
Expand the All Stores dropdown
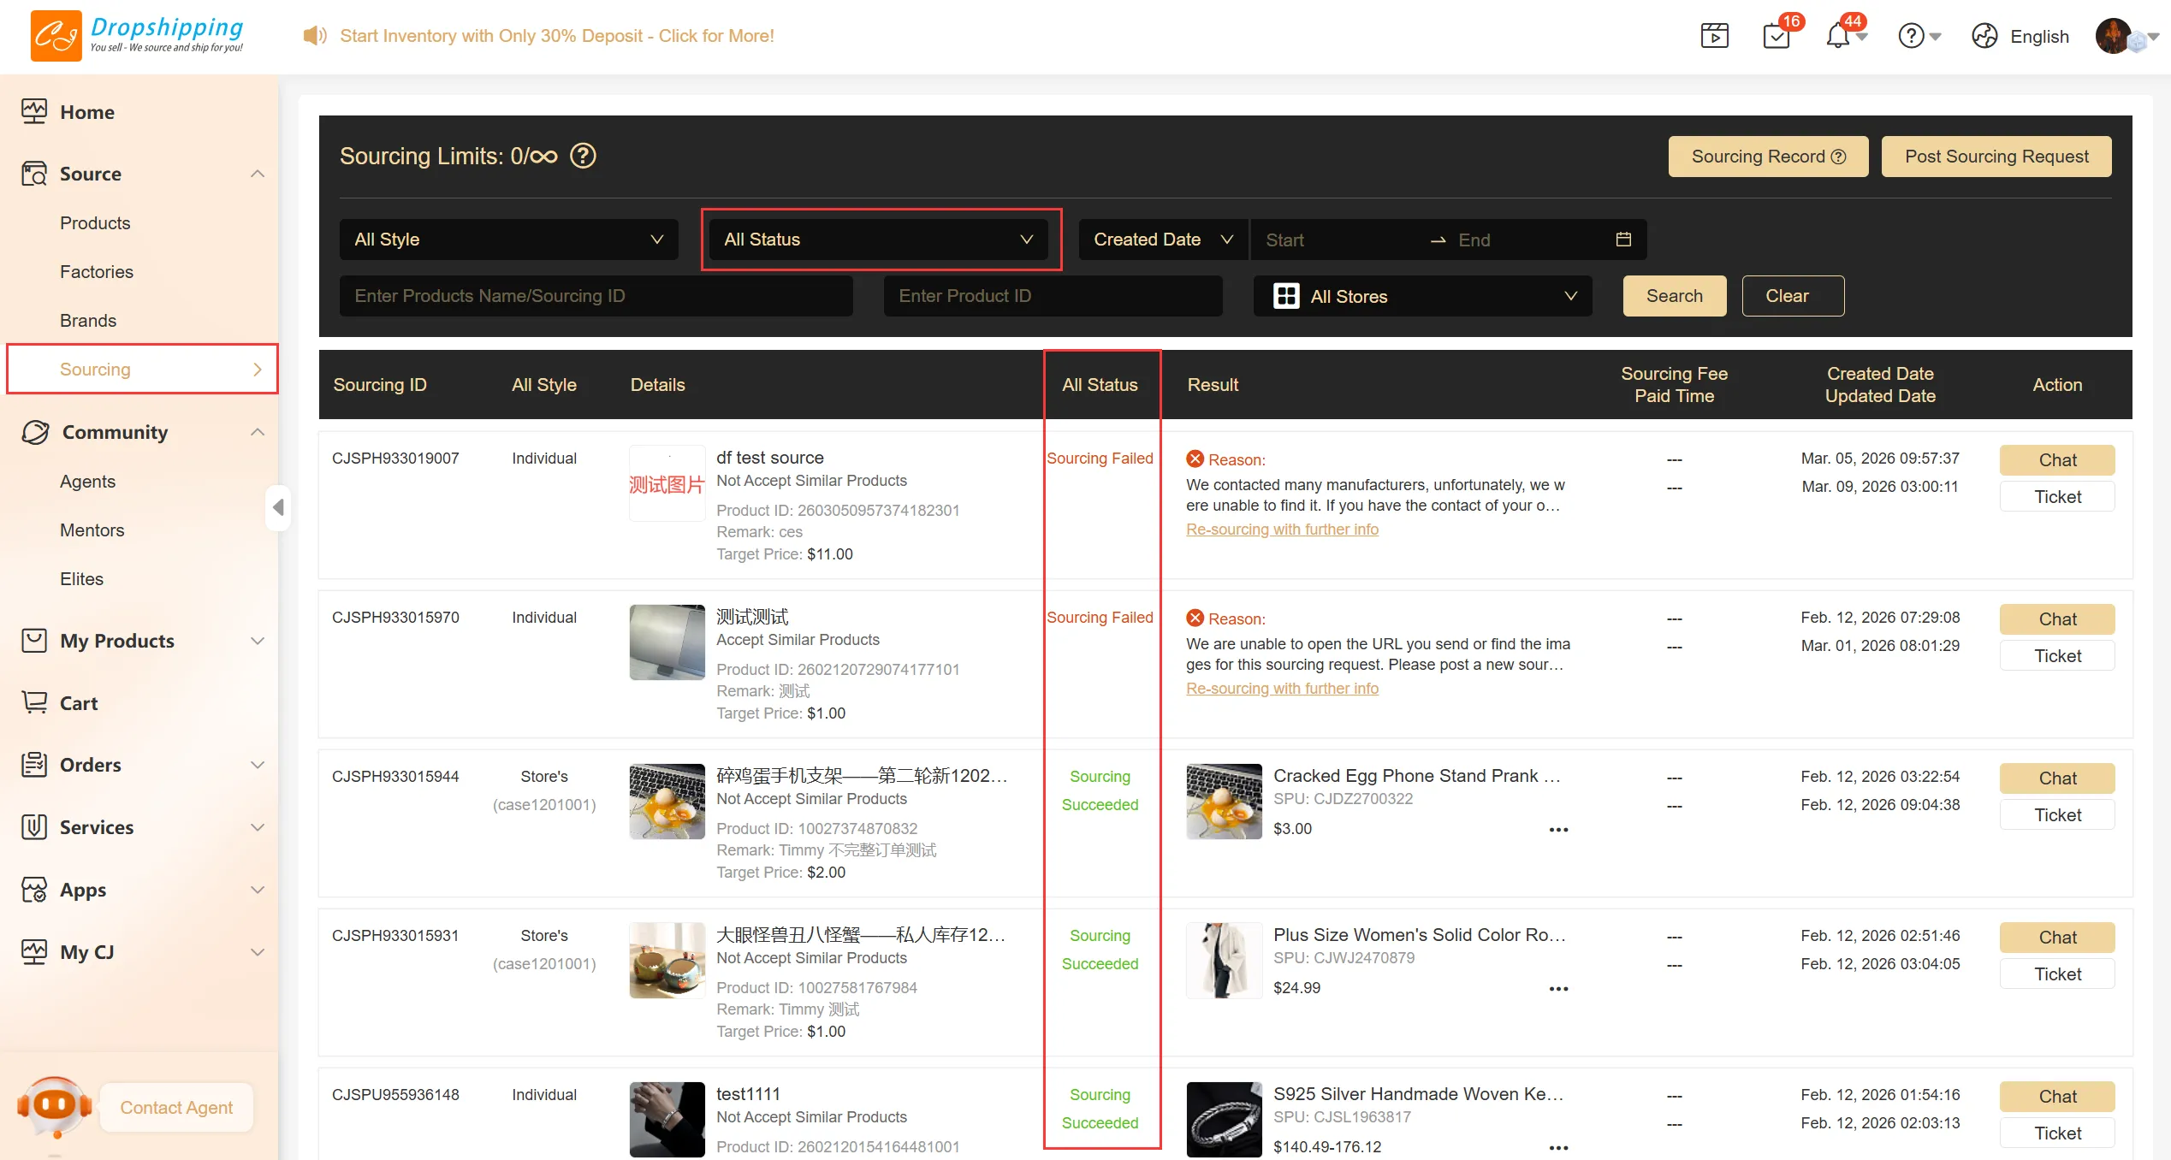(1422, 296)
